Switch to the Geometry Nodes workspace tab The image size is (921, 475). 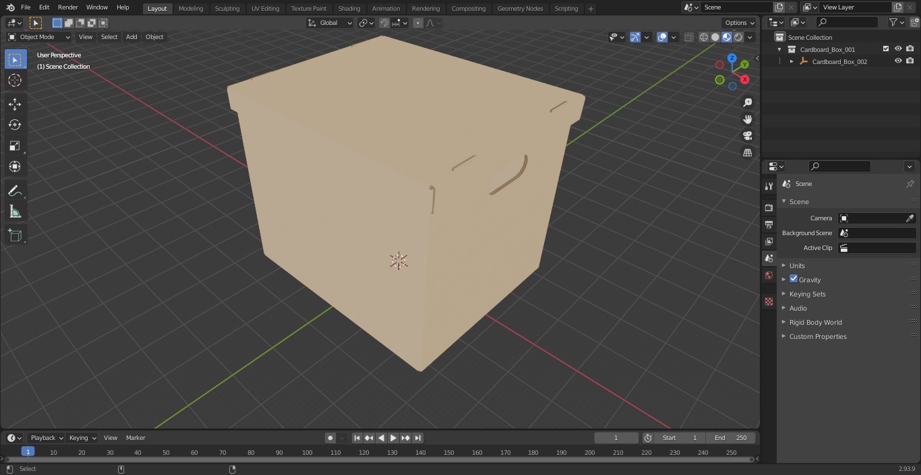(520, 9)
